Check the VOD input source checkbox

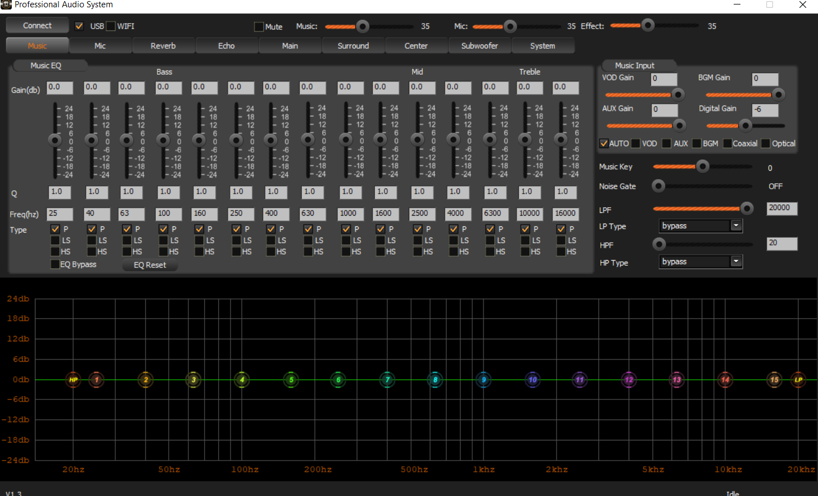(x=635, y=143)
